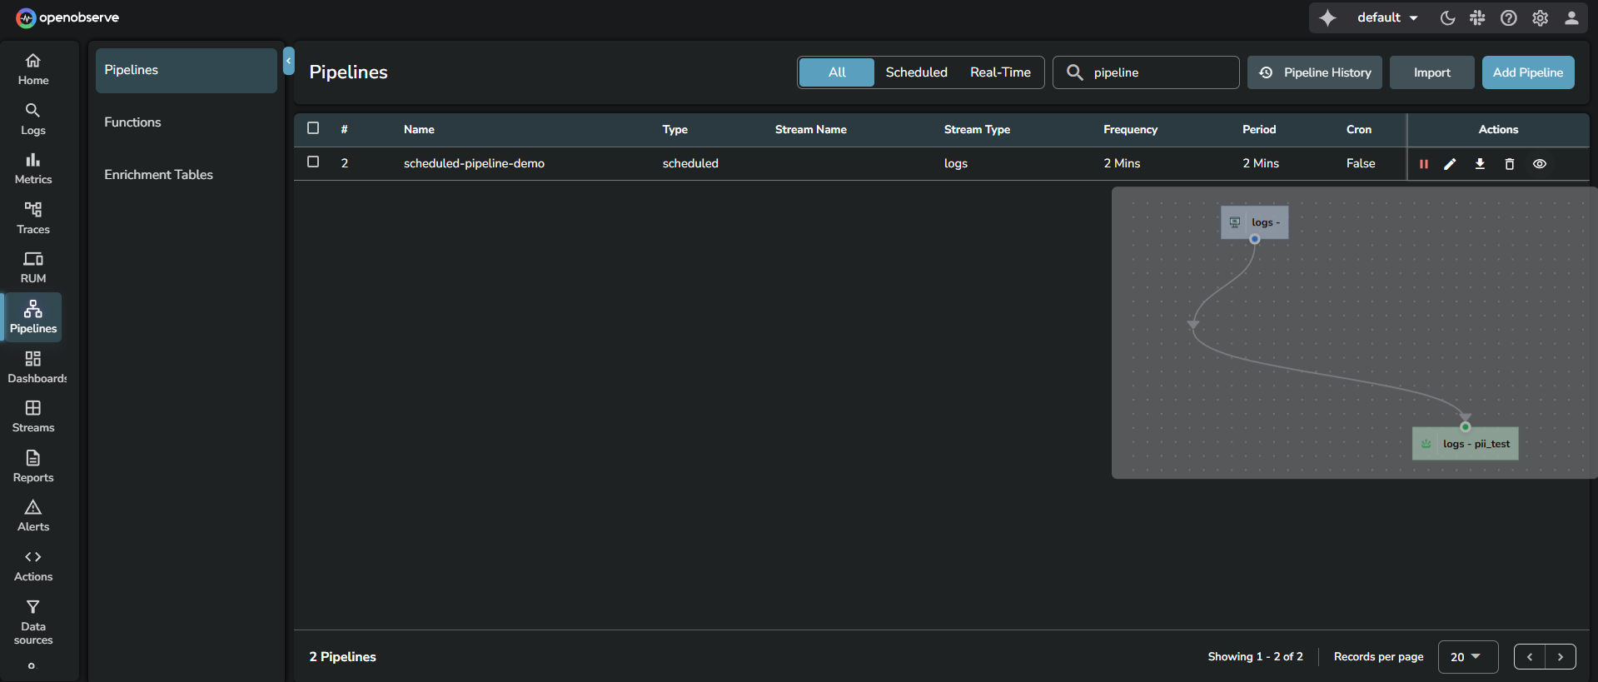The height and width of the screenshot is (682, 1598).
Task: Sort by the Stream Type column header
Action: (x=977, y=129)
